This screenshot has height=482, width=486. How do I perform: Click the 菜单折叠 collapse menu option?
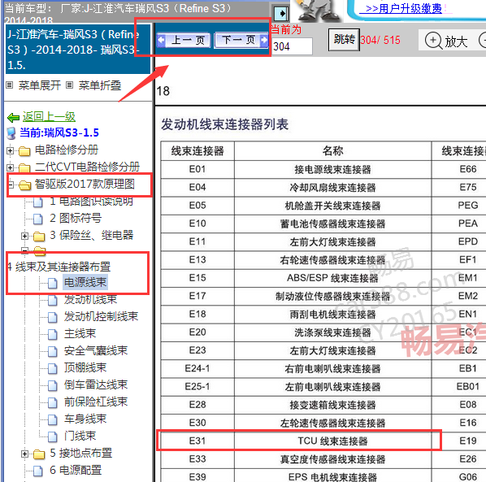pyautogui.click(x=99, y=85)
